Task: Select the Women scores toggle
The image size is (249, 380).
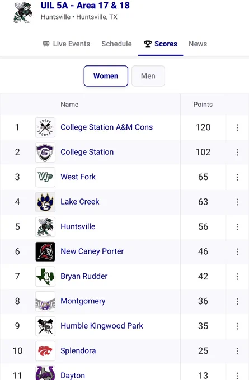Action: 106,76
